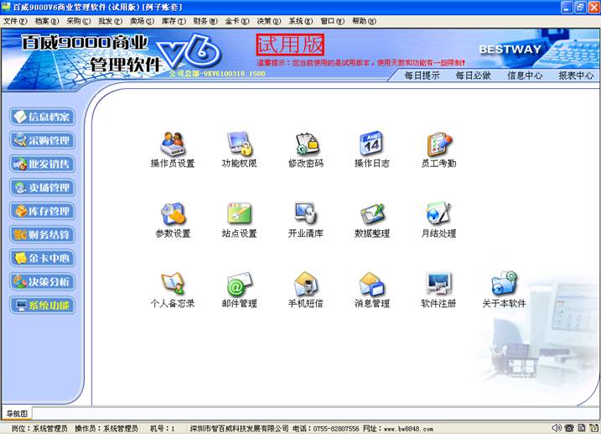This screenshot has height=434, width=601.
Task: Open the 帮助(H) menu
Action: 364,21
